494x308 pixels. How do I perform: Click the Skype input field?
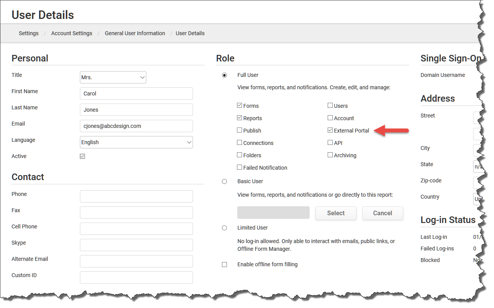click(136, 245)
